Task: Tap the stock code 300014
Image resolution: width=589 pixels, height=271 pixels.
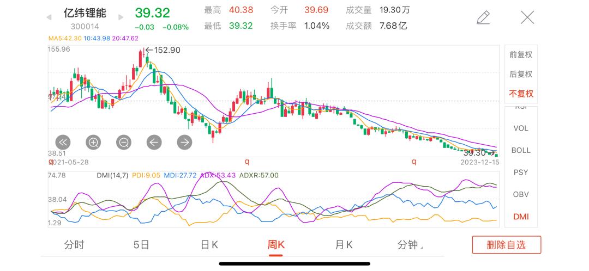Action: point(85,27)
